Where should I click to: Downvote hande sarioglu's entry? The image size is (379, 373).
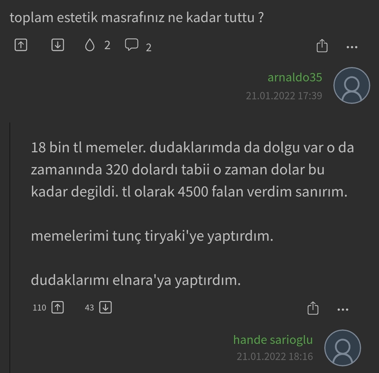[x=105, y=308]
